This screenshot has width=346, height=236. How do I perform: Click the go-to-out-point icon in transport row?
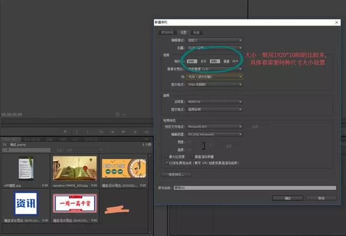[x=146, y=132]
